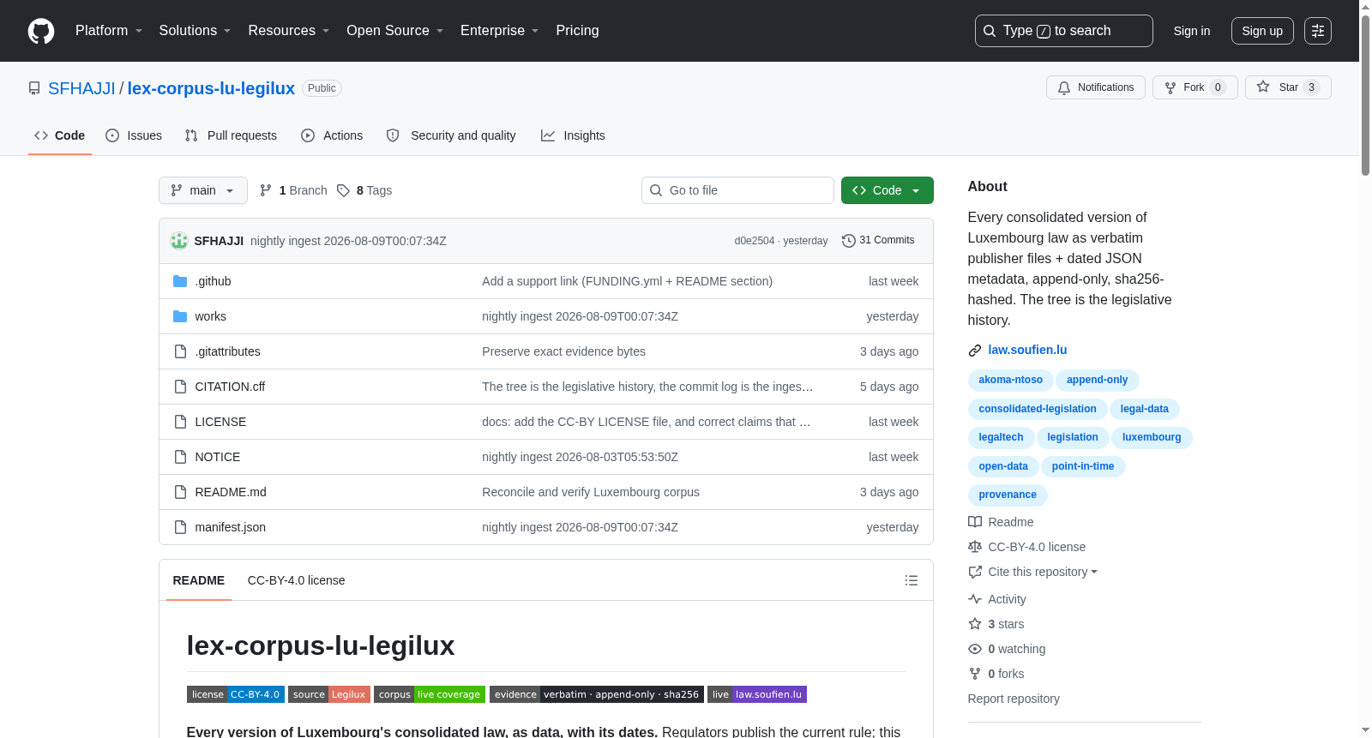Click the Star icon
This screenshot has height=738, width=1372.
tap(1263, 87)
